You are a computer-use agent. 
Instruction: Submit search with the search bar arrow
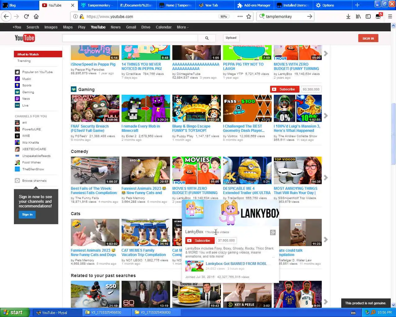[309, 16]
